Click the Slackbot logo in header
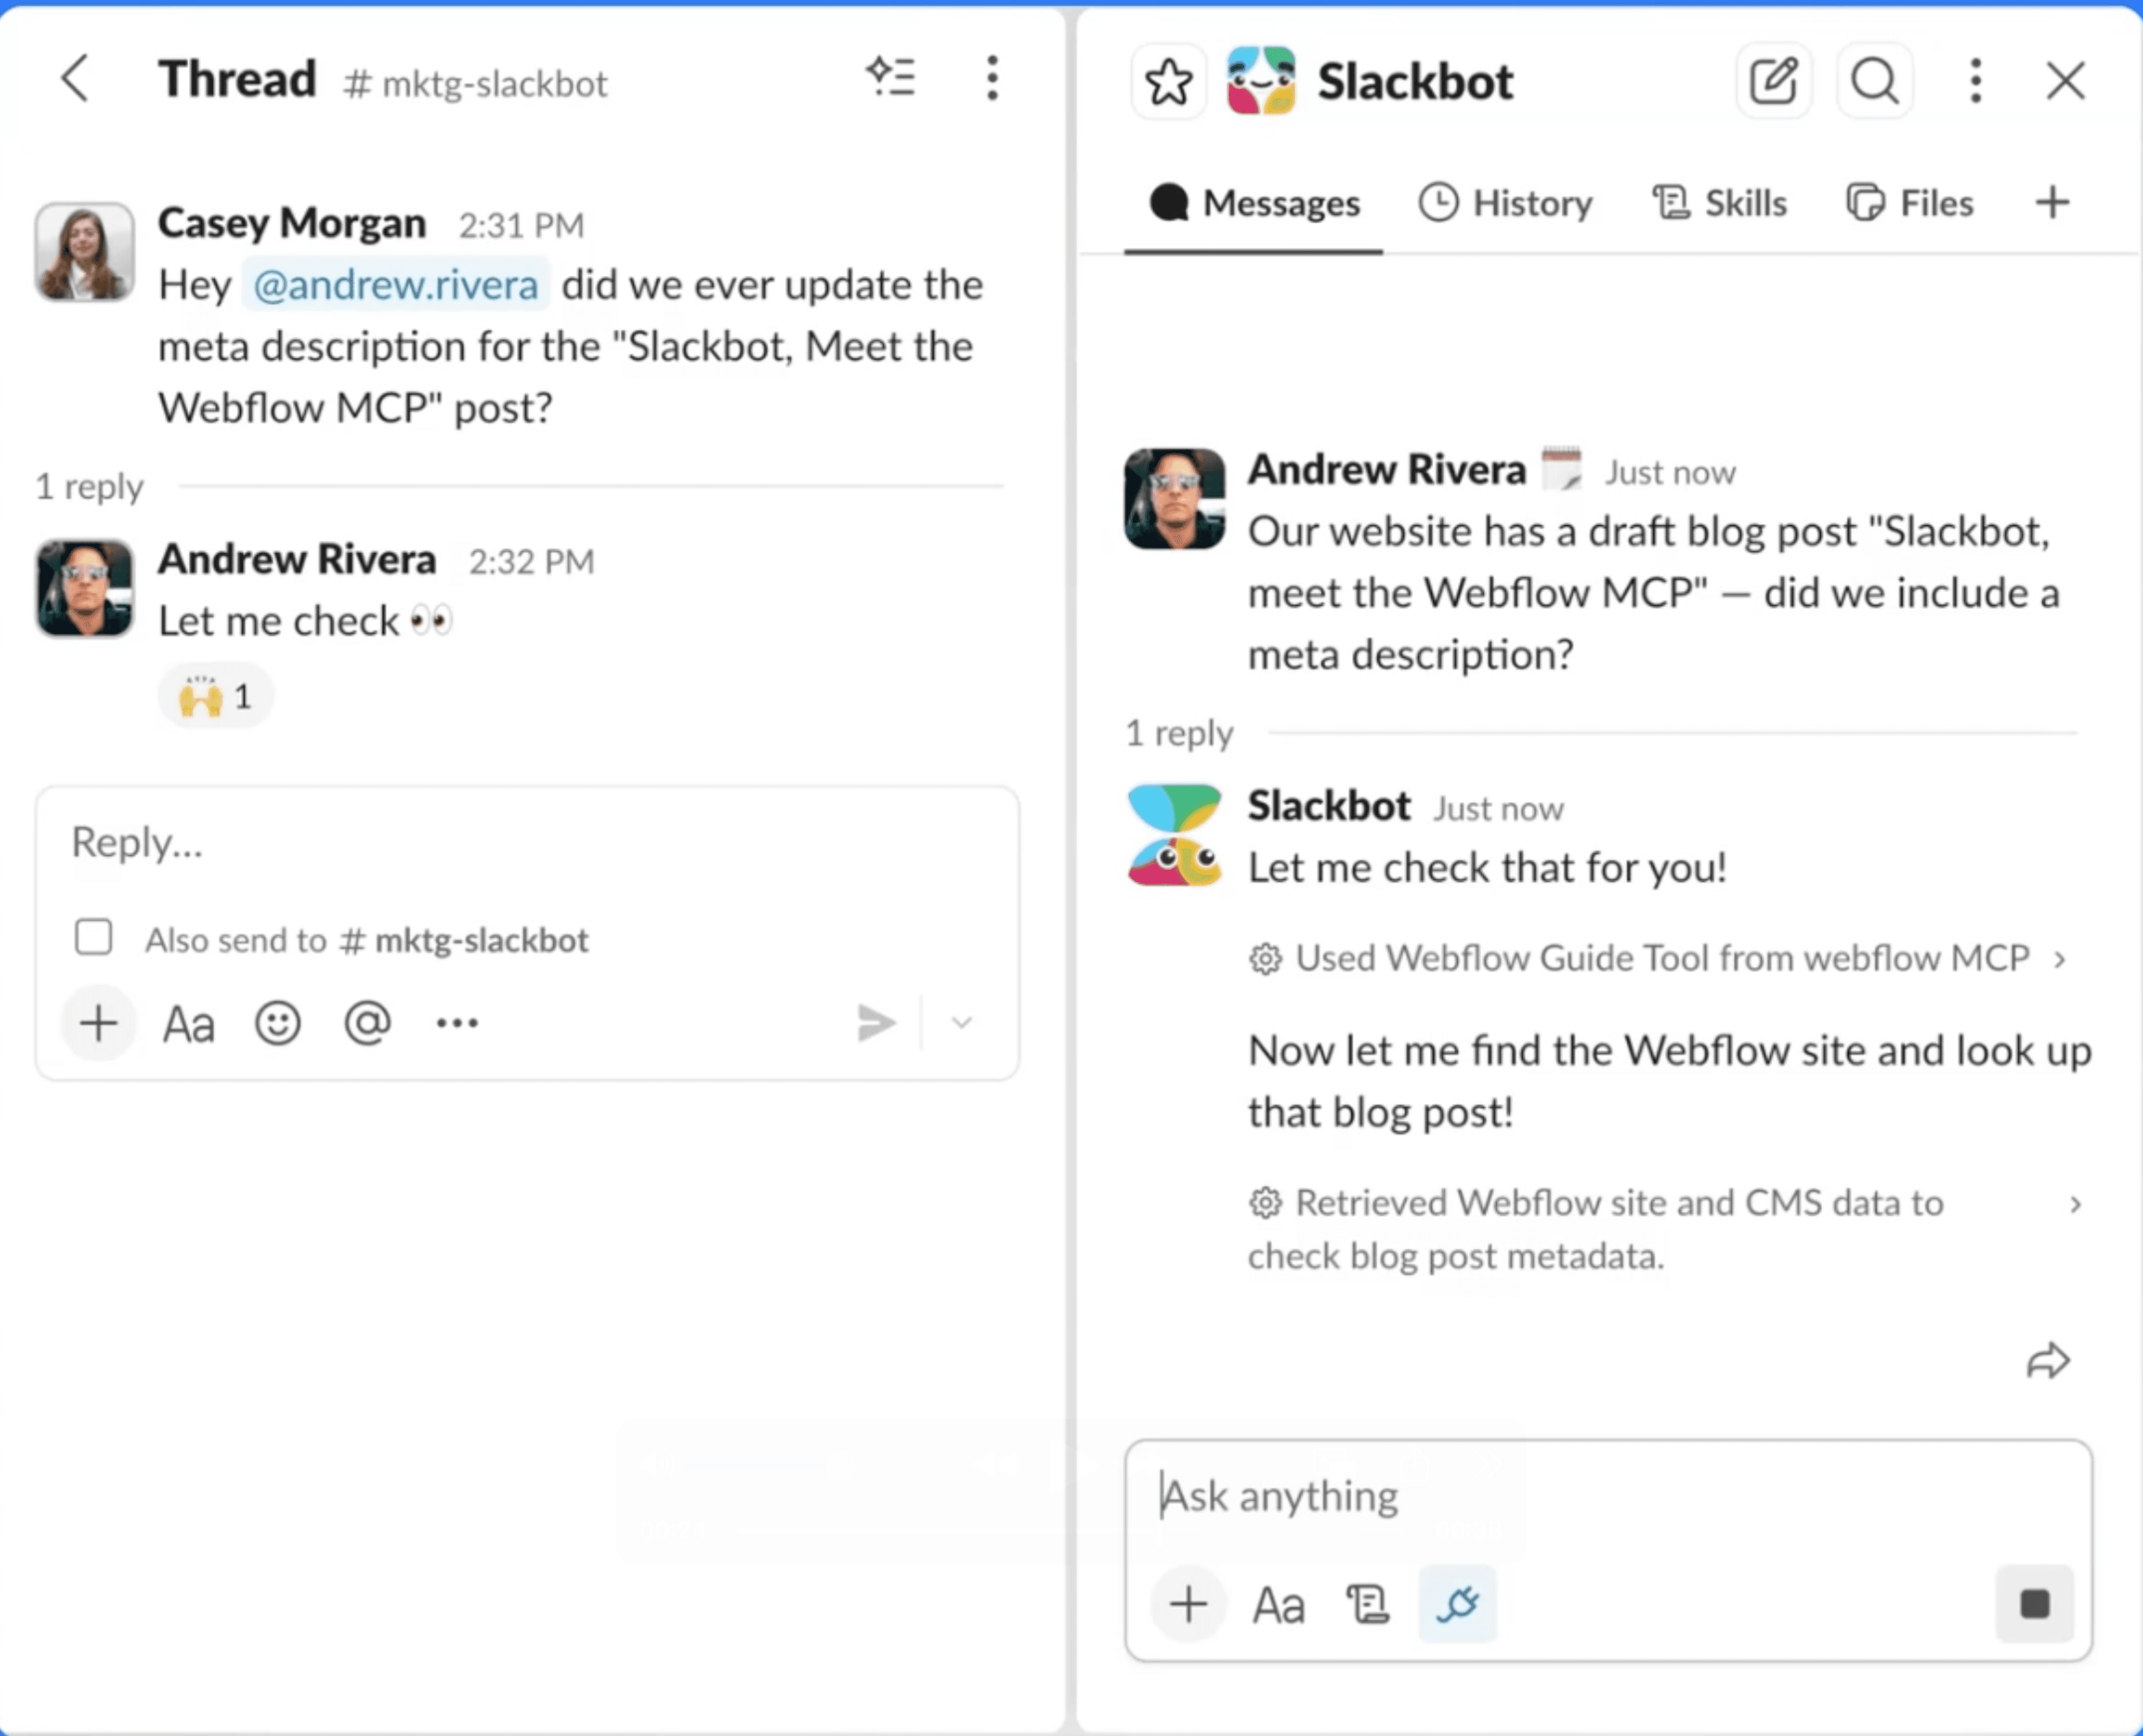 tap(1261, 81)
